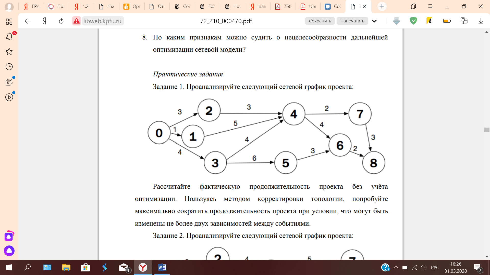Click the Сохранить button

(320, 21)
